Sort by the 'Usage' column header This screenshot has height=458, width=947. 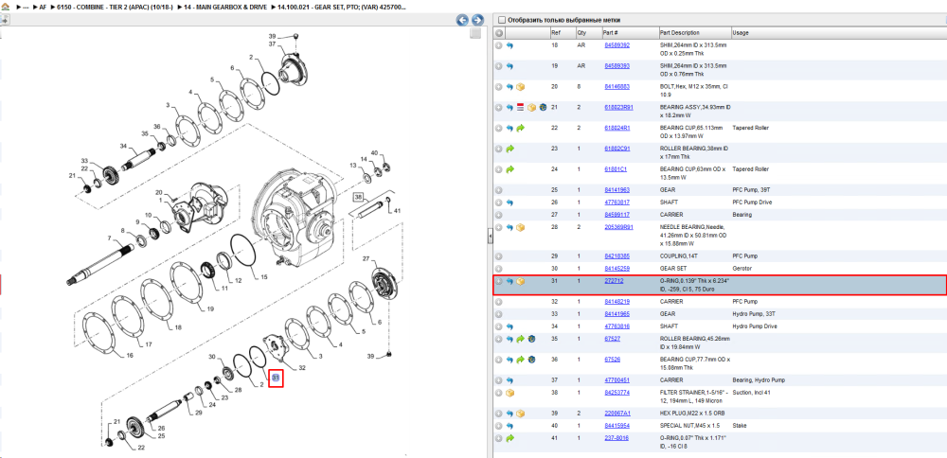pos(740,32)
